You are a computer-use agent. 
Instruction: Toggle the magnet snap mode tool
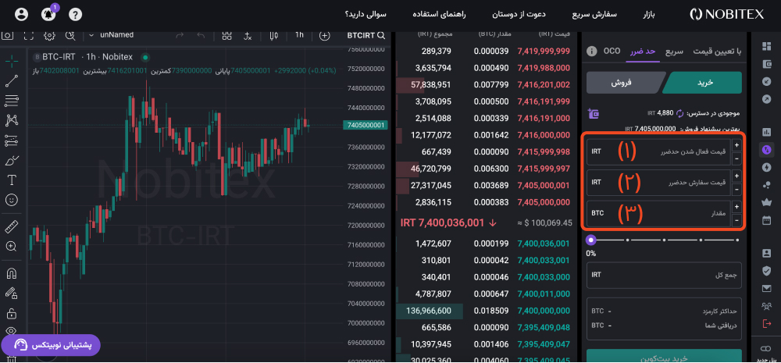coord(12,273)
